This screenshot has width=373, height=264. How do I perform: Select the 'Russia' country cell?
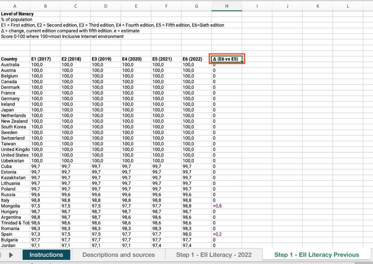coord(15,195)
